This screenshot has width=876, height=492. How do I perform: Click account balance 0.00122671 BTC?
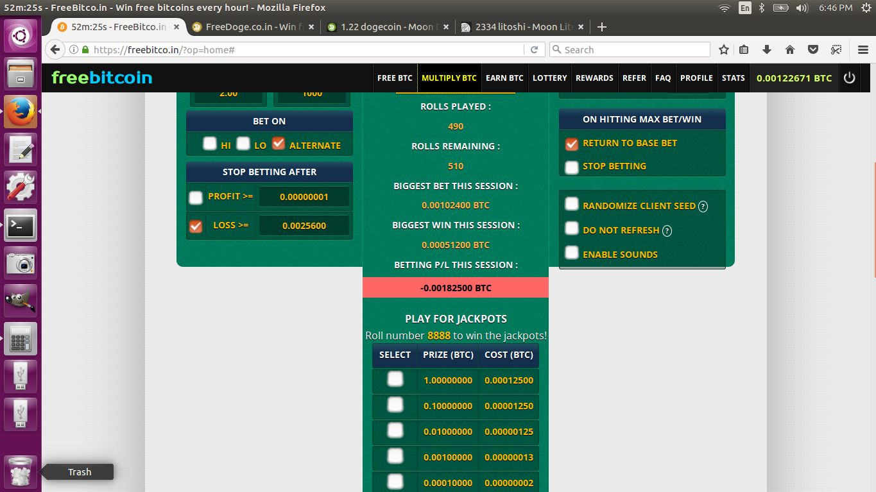click(794, 78)
